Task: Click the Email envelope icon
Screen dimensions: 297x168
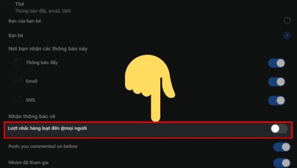Action: (x=18, y=81)
